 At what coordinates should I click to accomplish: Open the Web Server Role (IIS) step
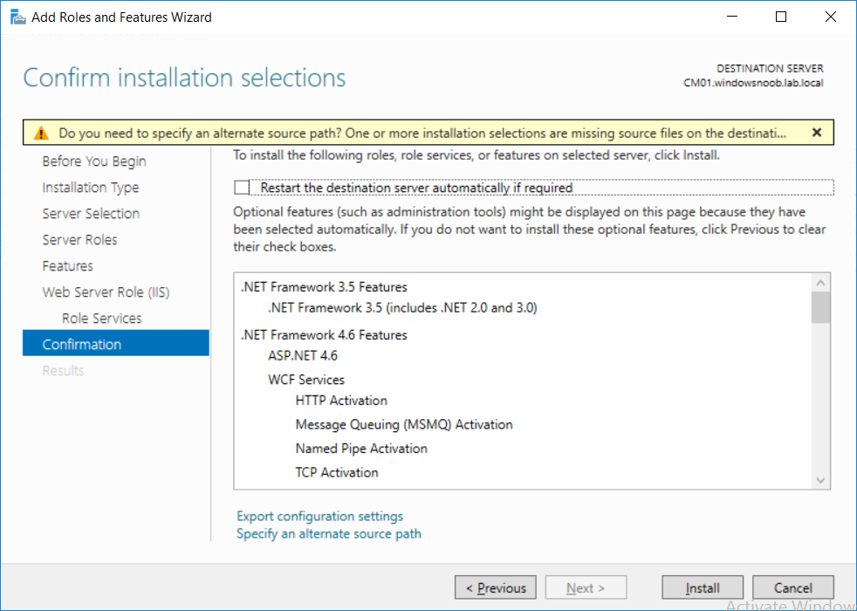click(106, 292)
